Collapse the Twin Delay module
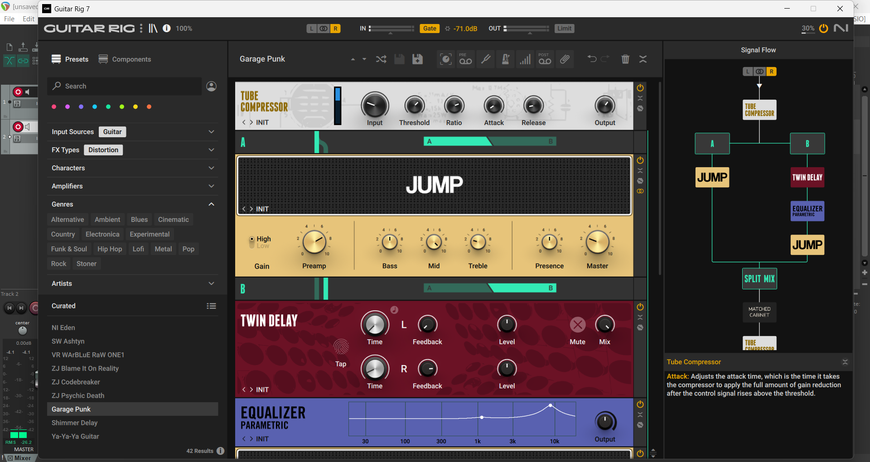Viewport: 870px width, 462px height. pyautogui.click(x=640, y=318)
